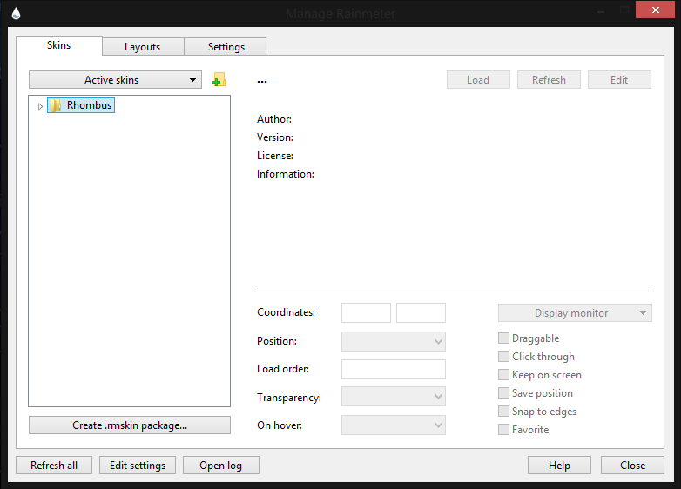The height and width of the screenshot is (489, 681).
Task: Click the second Coordinates input field
Action: pyautogui.click(x=421, y=313)
